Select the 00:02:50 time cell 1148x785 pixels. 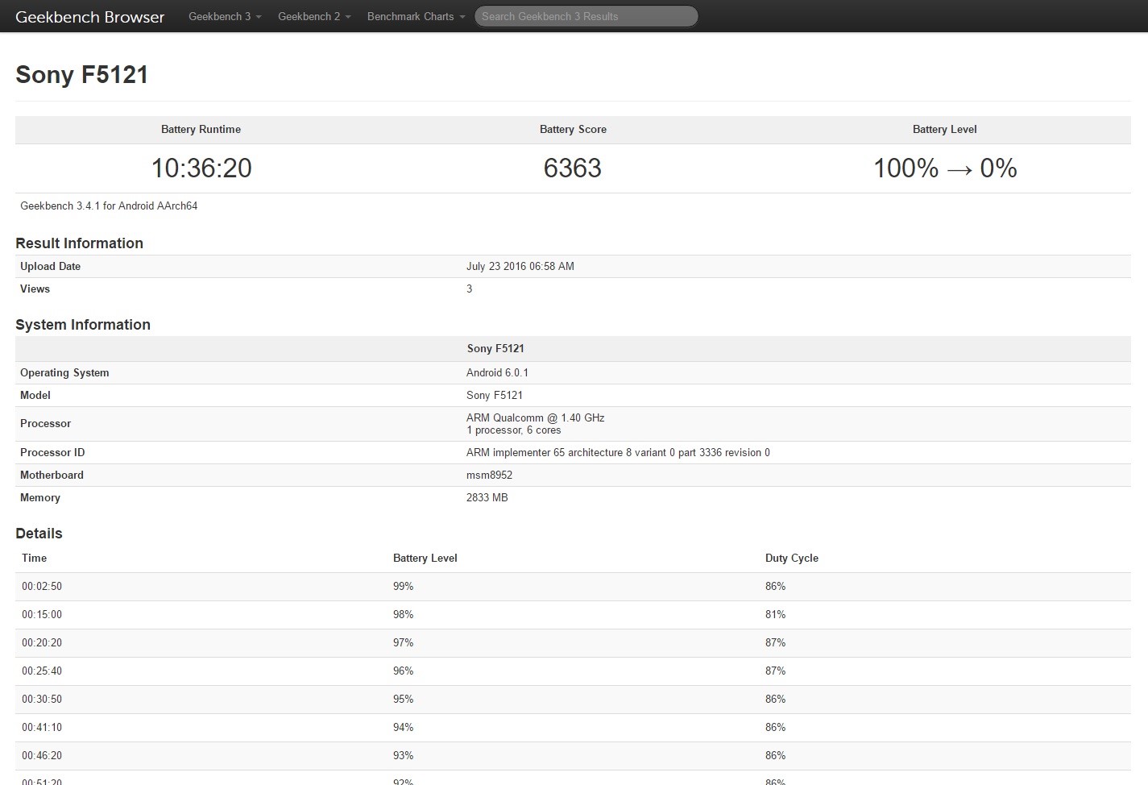point(42,586)
